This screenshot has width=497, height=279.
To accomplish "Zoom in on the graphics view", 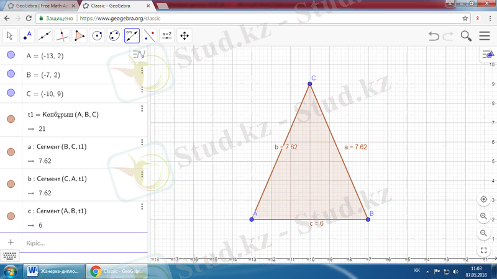I will [484, 216].
